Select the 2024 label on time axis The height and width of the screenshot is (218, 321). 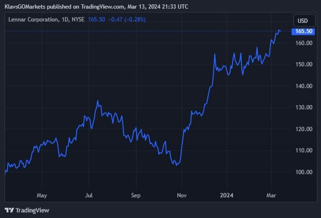(x=226, y=195)
